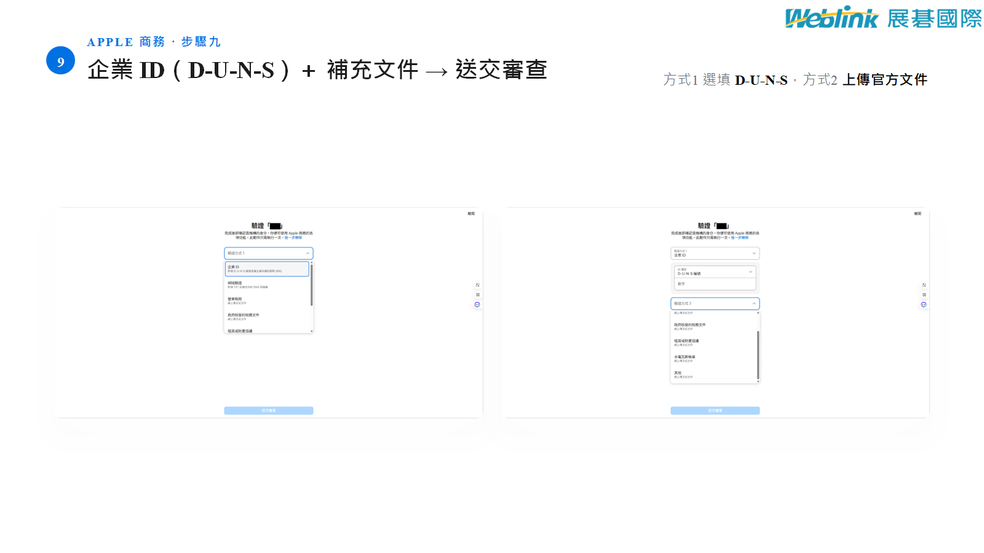
Task: Collapse the 驗證方式 2 dropdown
Action: 715,304
